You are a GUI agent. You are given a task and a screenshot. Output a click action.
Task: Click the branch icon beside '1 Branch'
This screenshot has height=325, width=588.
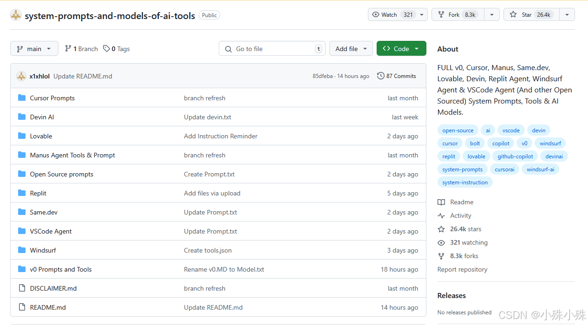(68, 48)
